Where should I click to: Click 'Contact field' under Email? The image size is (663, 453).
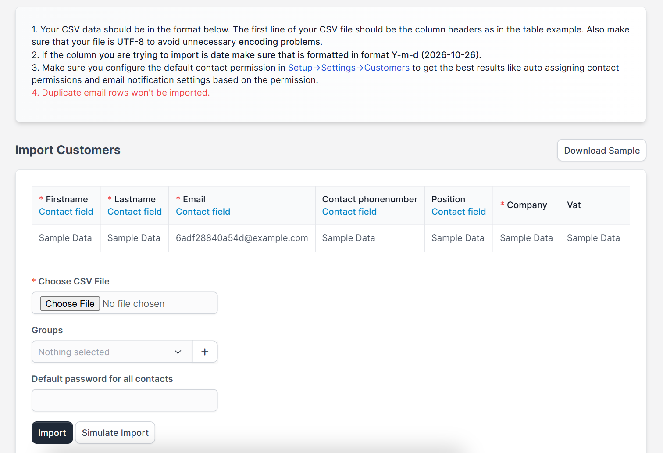(x=203, y=212)
